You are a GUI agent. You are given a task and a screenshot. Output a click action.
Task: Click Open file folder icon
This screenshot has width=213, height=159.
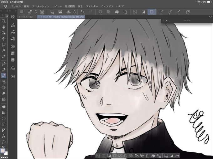(x=60, y=12)
